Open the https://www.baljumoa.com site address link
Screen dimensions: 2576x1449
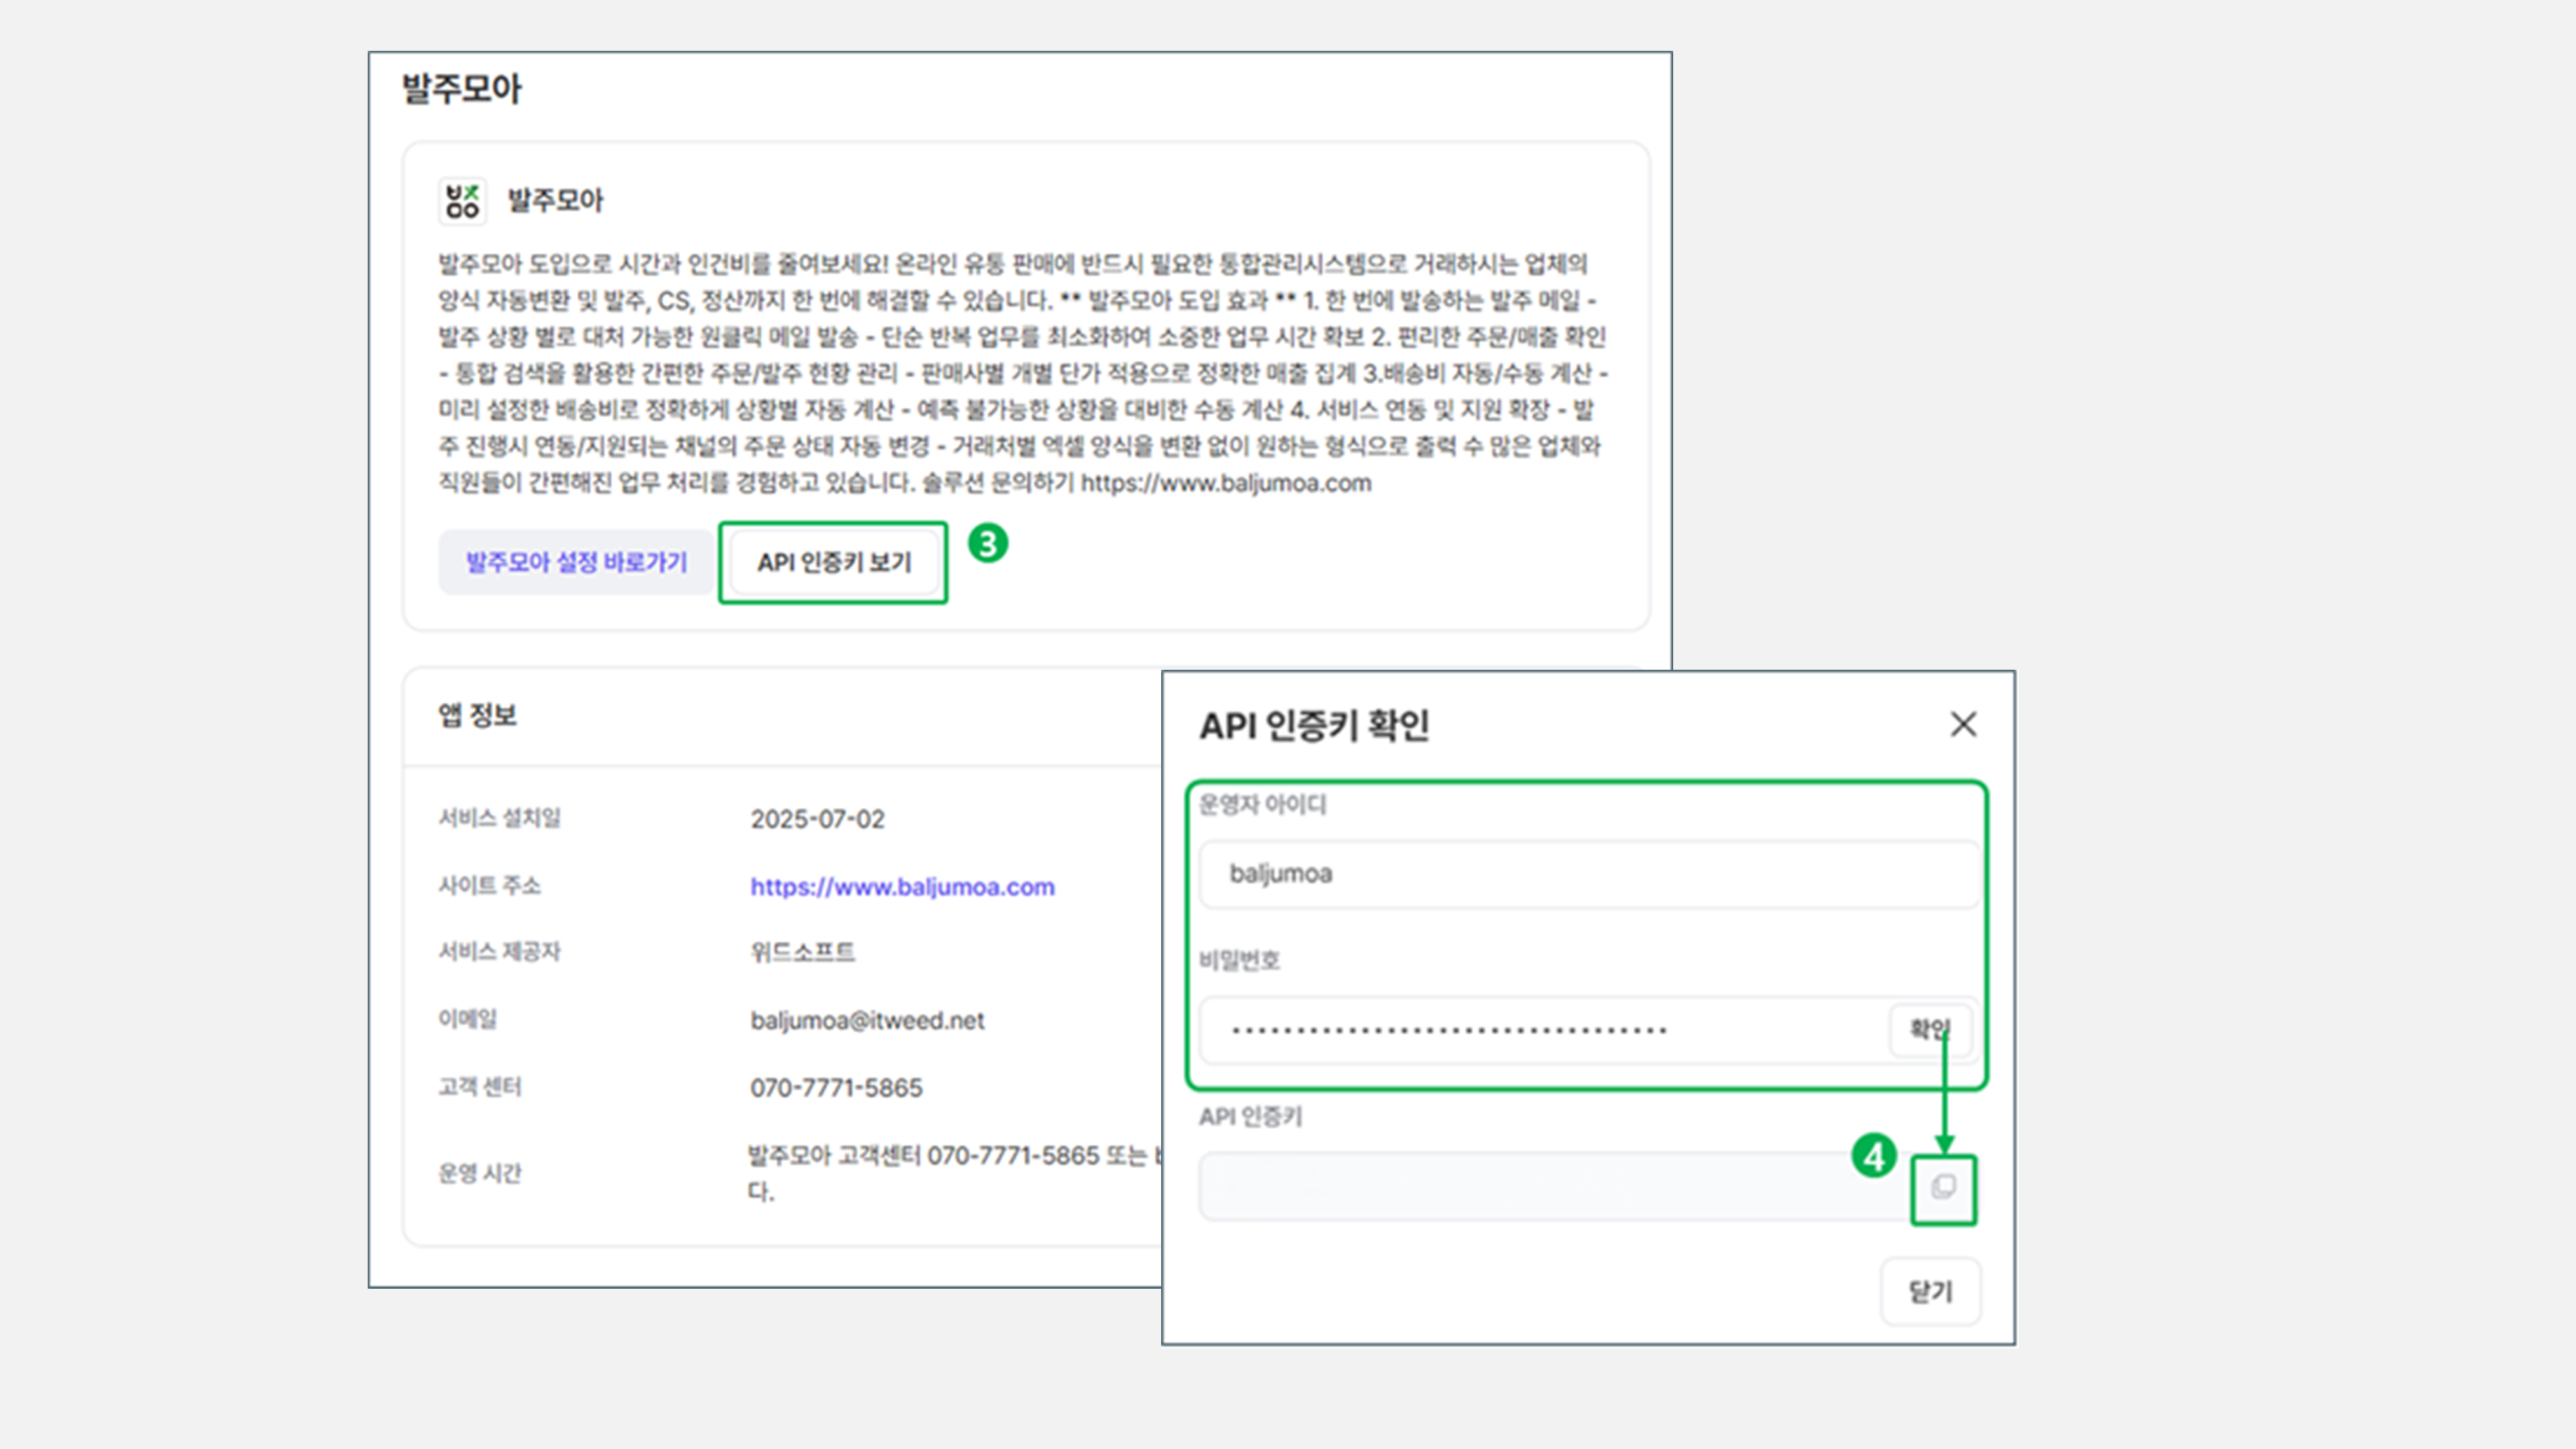[902, 887]
